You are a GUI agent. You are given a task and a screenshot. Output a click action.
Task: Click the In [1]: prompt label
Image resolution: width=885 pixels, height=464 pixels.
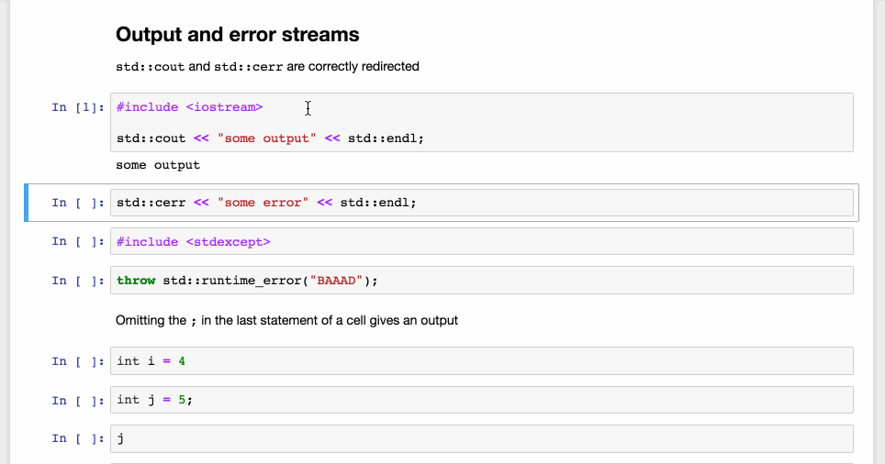(x=77, y=107)
